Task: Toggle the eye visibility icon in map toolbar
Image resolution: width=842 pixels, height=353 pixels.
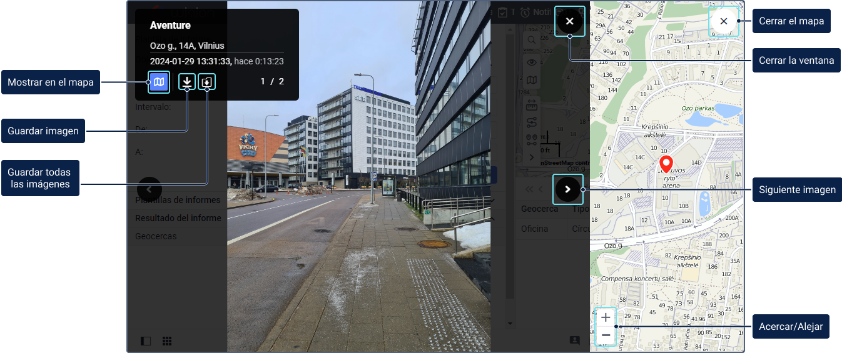Action: click(x=532, y=61)
